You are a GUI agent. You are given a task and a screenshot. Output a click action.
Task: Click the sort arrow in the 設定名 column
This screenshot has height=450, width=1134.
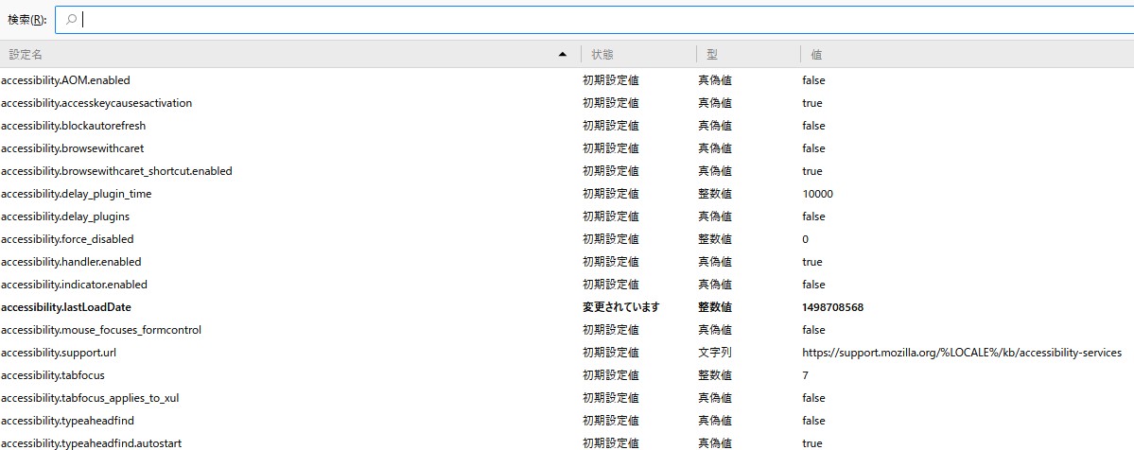564,55
